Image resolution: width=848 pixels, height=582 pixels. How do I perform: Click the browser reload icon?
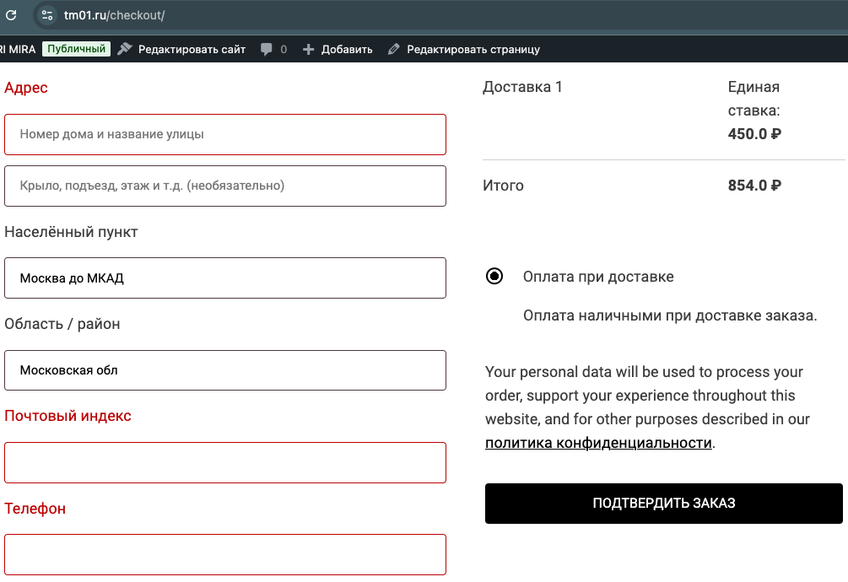coord(11,15)
